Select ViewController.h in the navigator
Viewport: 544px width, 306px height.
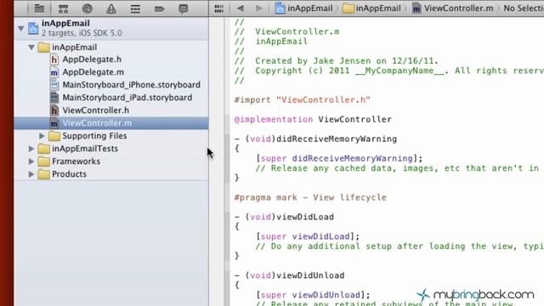96,110
